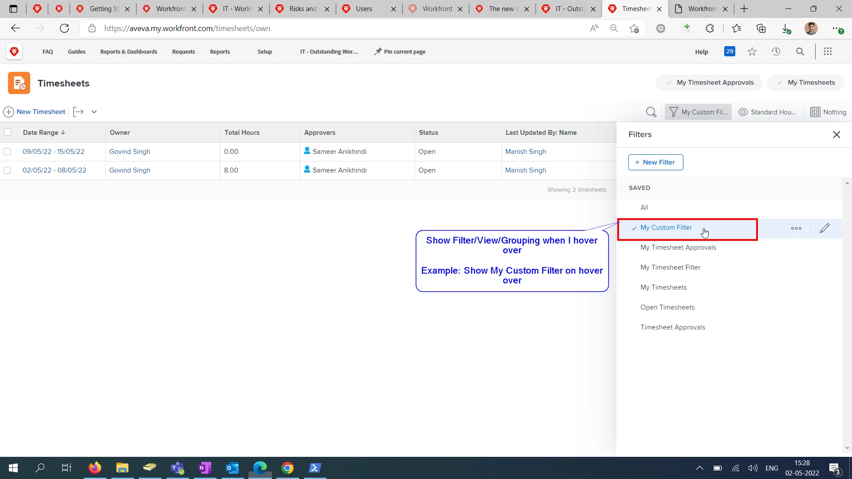
Task: Open the Standard Hours view dropdown
Action: 767,112
